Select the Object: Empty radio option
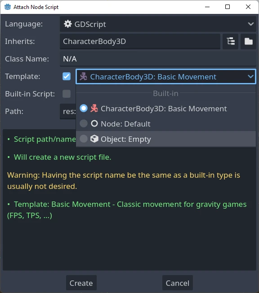The image size is (259, 293). [84, 139]
